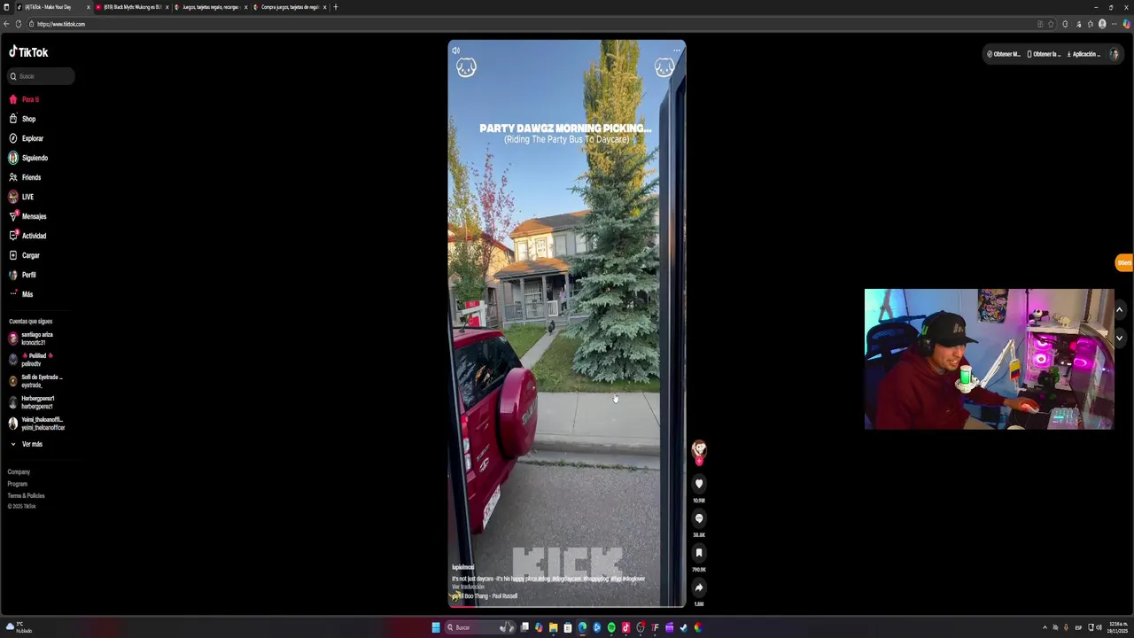Open the video comments

(699, 518)
